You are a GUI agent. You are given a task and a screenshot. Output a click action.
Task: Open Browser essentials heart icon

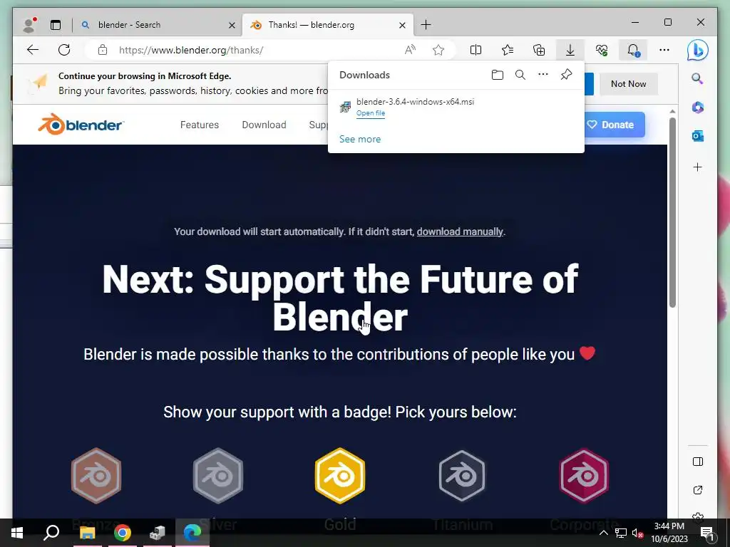(x=602, y=50)
